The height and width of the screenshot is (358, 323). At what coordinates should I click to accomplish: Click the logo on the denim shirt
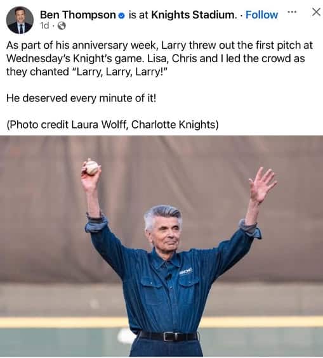click(x=185, y=271)
